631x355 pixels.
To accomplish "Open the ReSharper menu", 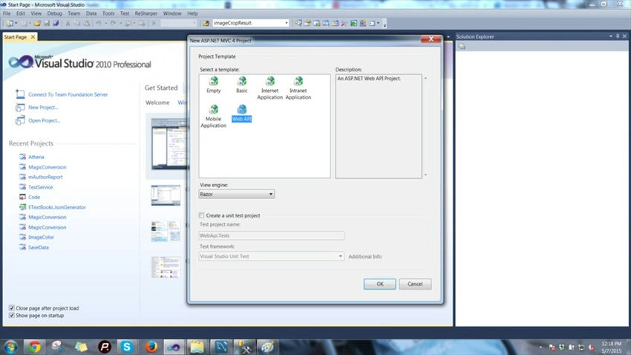I will pos(146,13).
